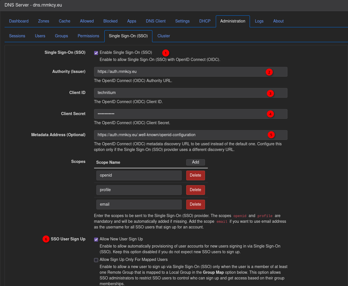Open the Users sub-tab
348x286 pixels.
(40, 36)
